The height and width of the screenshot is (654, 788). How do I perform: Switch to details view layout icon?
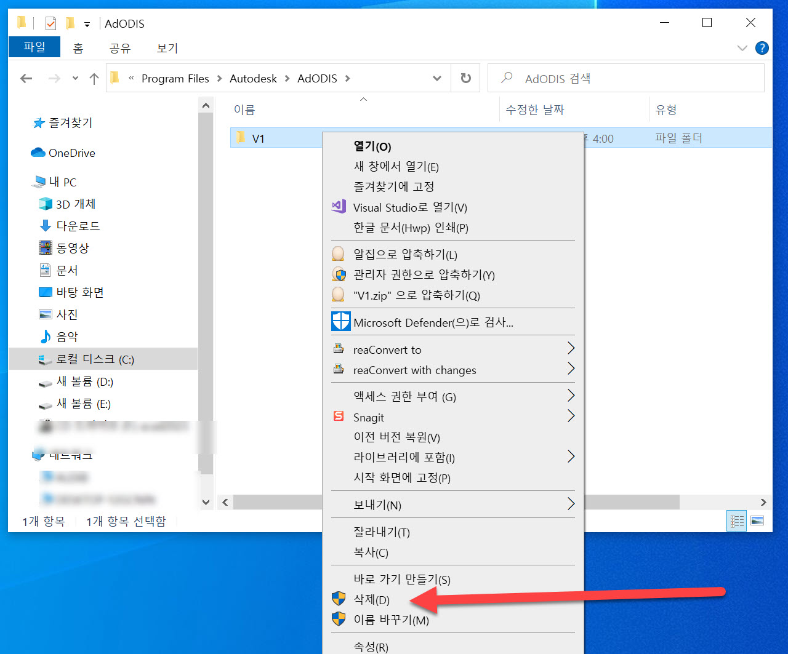click(737, 520)
